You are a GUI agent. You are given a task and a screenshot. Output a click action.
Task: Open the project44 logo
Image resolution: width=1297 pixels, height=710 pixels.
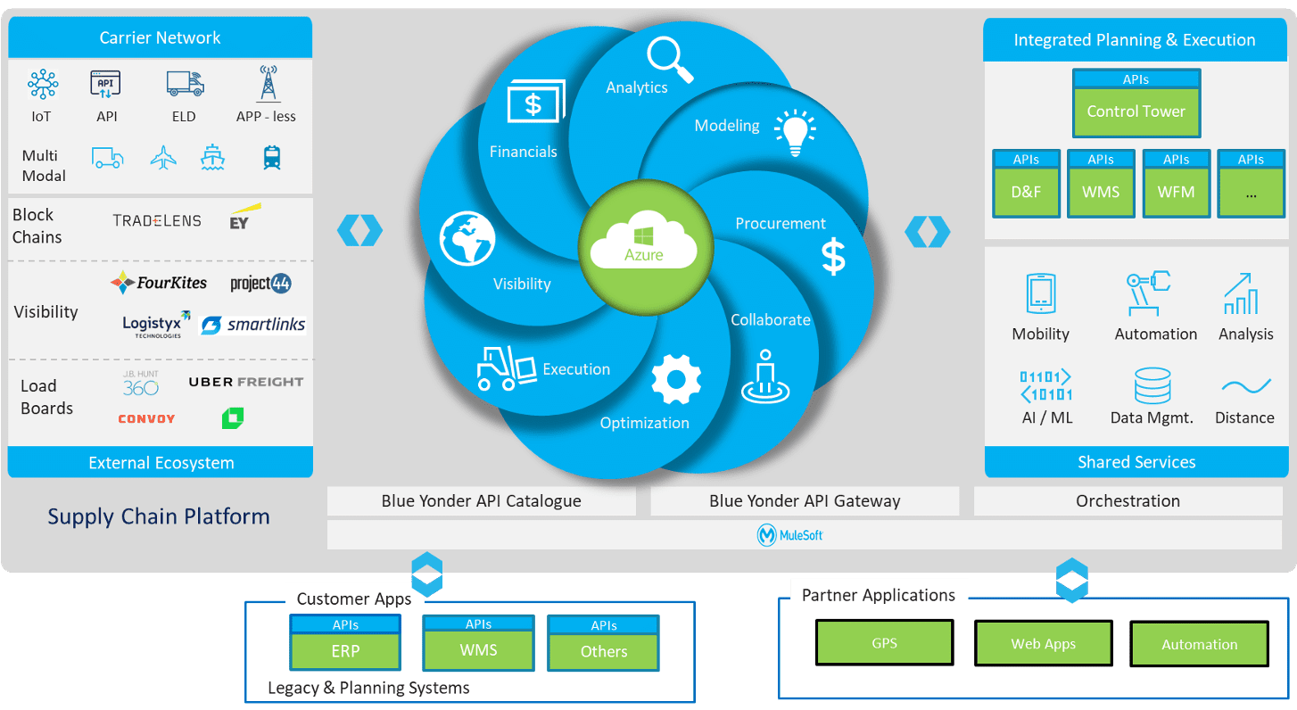260,284
